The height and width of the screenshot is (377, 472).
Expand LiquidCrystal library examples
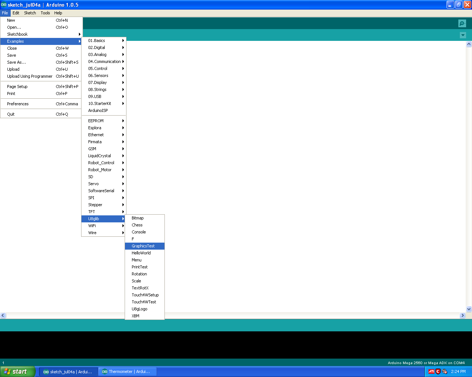[104, 156]
